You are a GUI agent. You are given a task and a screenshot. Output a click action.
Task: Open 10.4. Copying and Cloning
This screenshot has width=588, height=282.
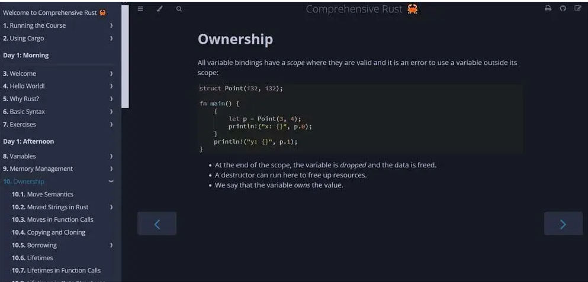(49, 232)
